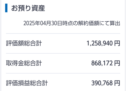The height and width of the screenshot is (91, 126).
Task: Tap the 解約価額 word in the note
Action: 89,23
